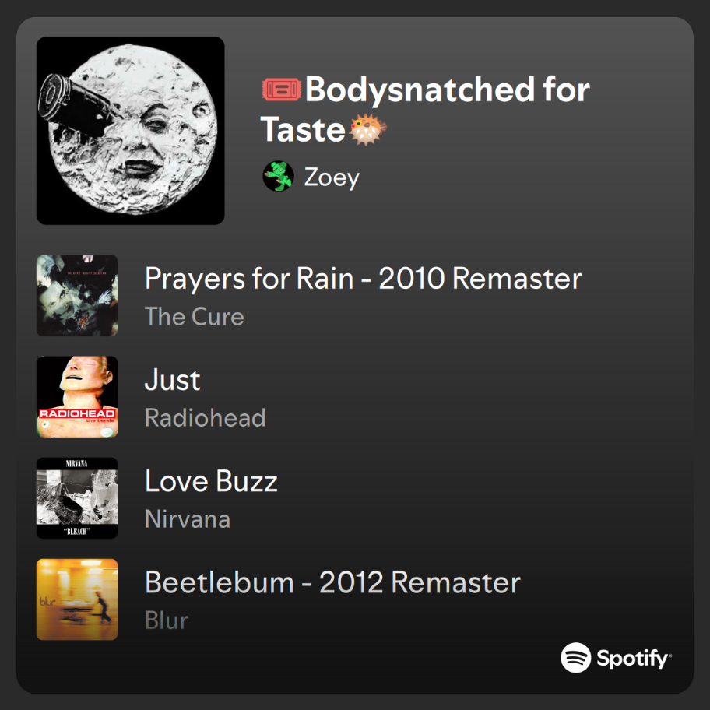Click The Cure Disintegration album art
The image size is (710, 710).
[x=77, y=296]
